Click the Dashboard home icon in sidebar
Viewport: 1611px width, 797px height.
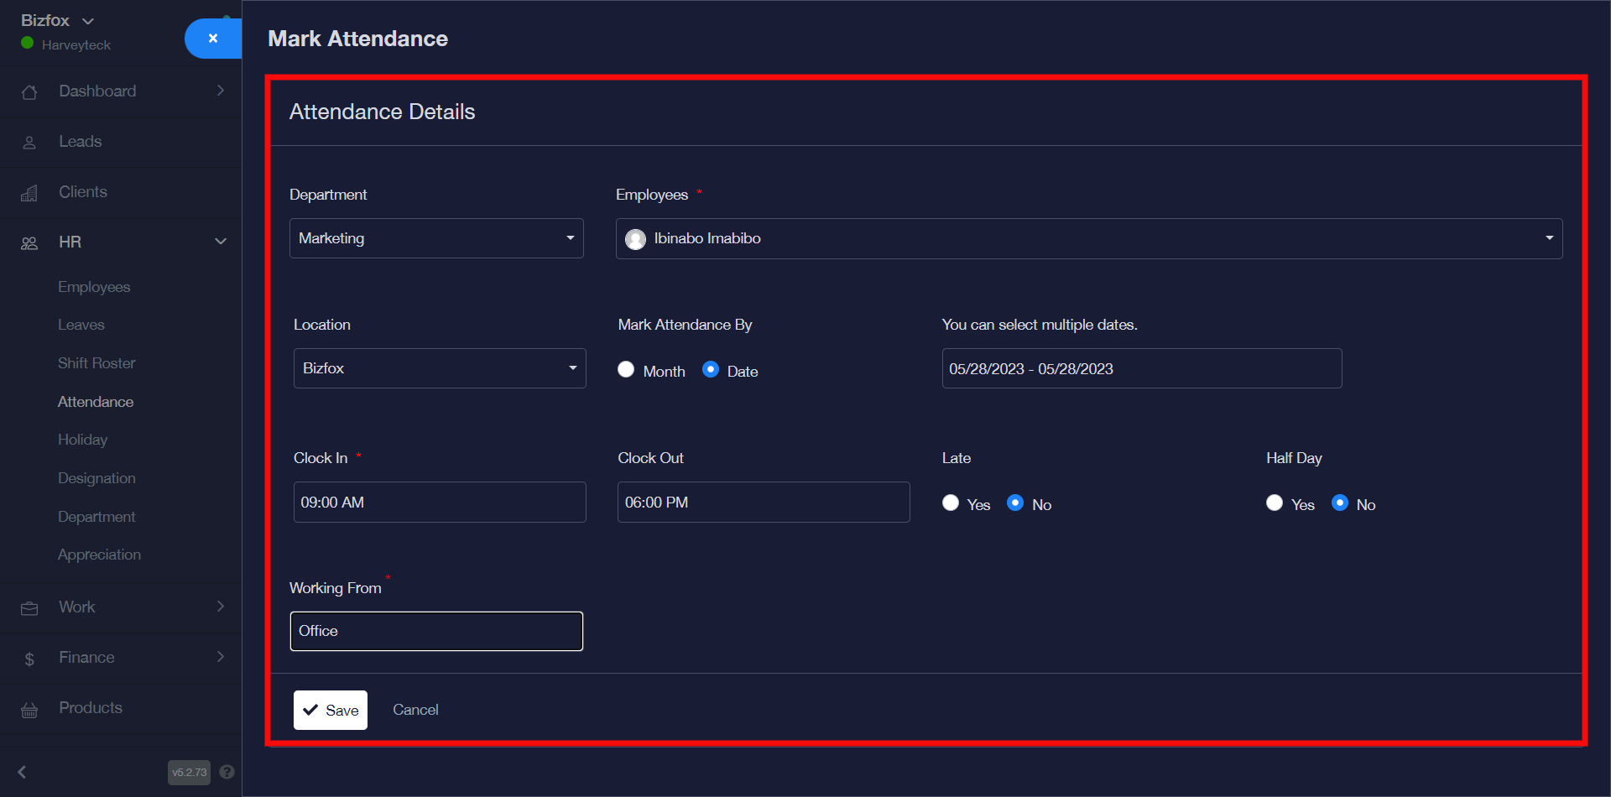point(29,92)
